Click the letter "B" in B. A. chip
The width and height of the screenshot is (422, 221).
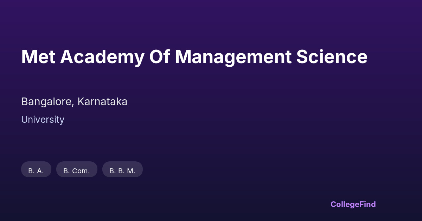pyautogui.click(x=31, y=171)
